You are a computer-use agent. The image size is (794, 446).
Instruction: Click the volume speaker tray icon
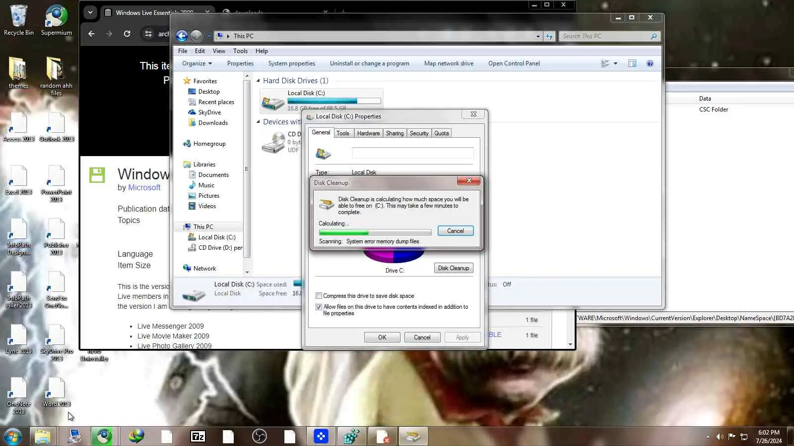[x=720, y=437]
